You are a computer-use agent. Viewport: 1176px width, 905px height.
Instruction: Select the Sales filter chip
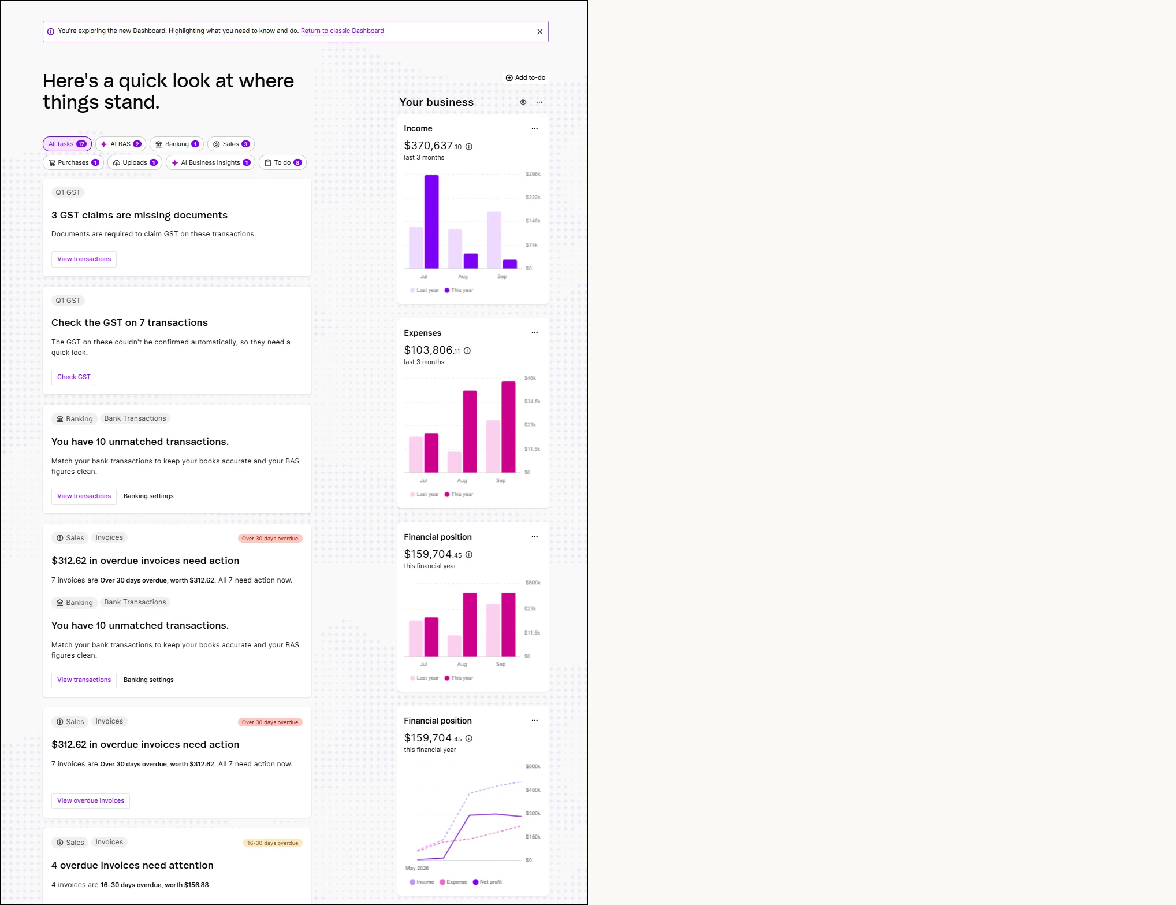[231, 144]
